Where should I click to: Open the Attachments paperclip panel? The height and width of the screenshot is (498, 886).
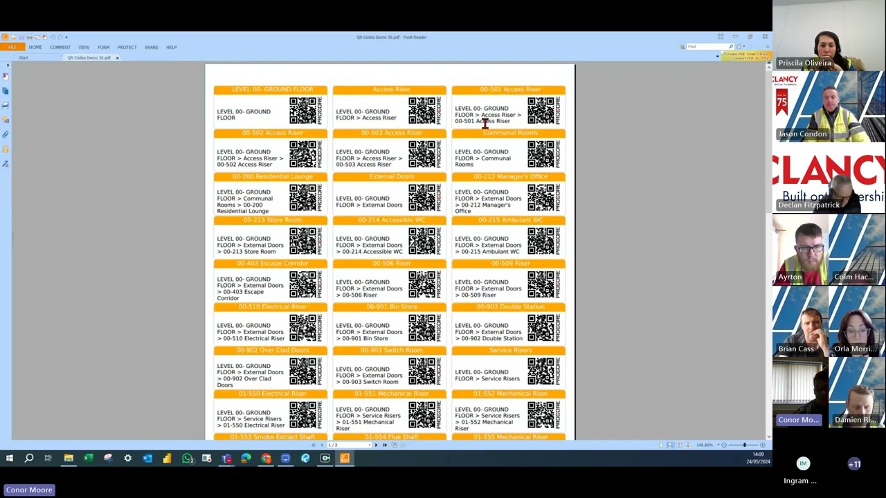(x=6, y=134)
